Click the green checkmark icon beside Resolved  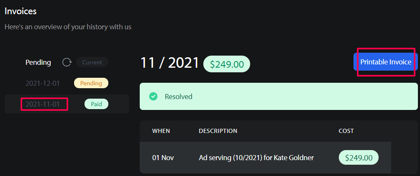(x=153, y=97)
